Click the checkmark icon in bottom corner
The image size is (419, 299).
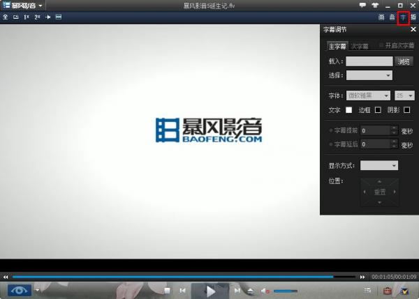(x=404, y=291)
